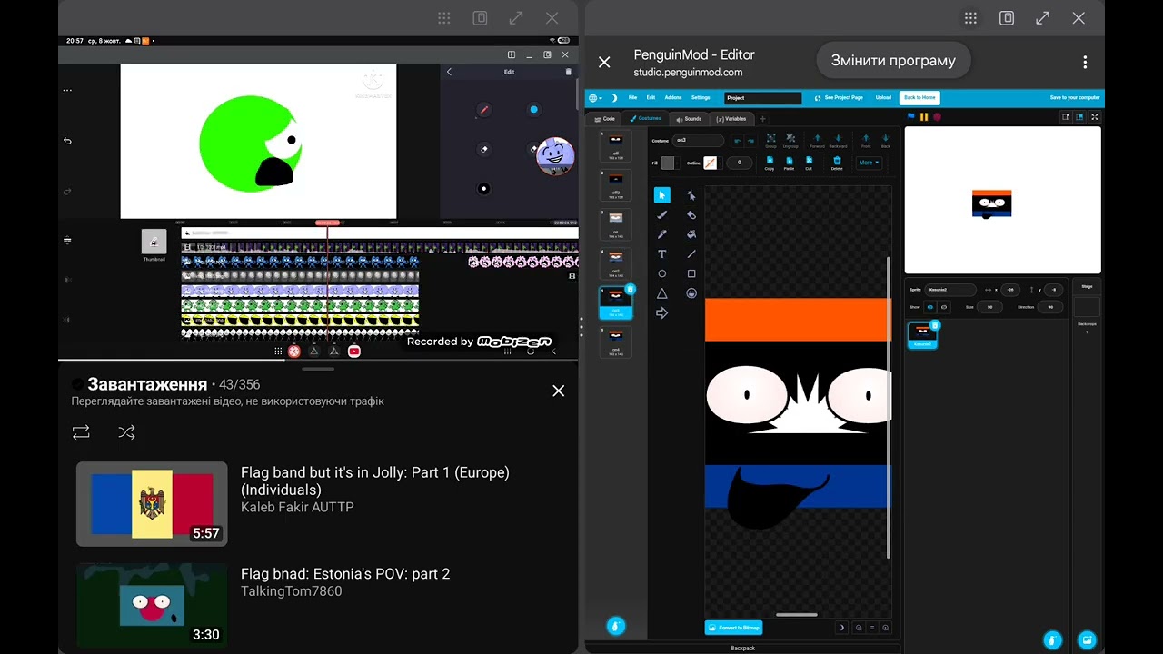
Task: Click the Paste icon in costume toolbar
Action: pyautogui.click(x=789, y=163)
